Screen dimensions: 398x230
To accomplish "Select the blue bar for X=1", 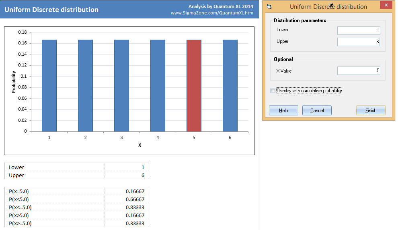I will [49, 85].
